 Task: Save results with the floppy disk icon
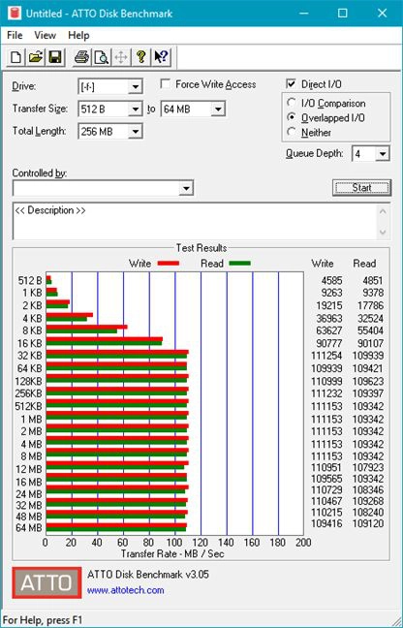pyautogui.click(x=55, y=57)
